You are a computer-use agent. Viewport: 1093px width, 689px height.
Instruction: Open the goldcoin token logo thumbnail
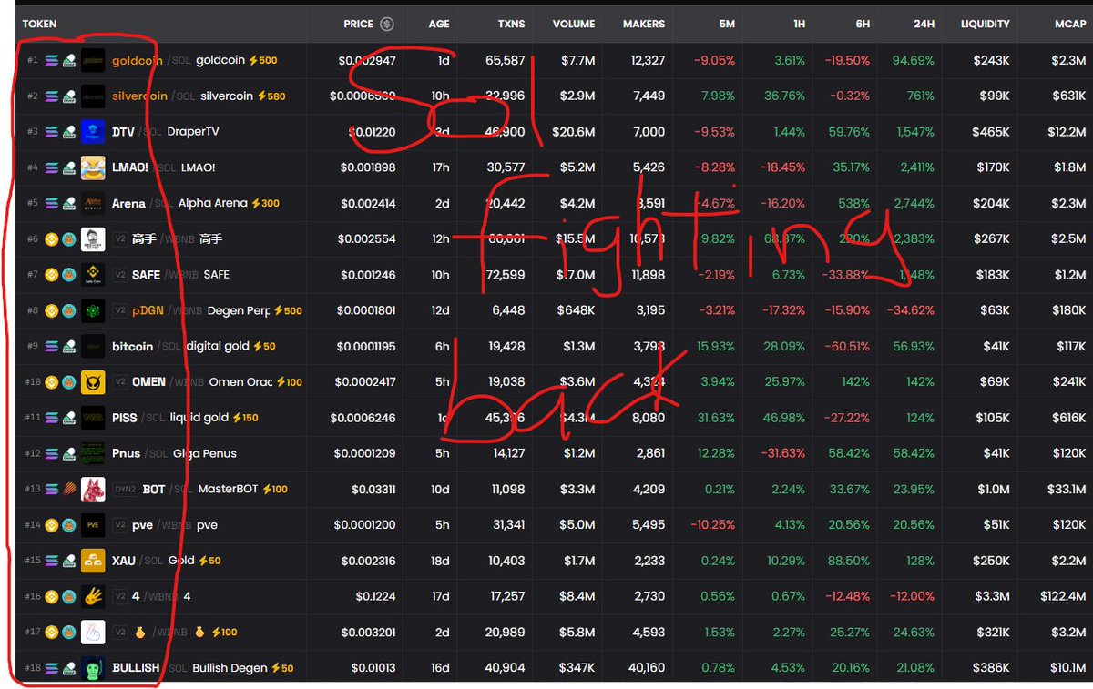point(93,60)
